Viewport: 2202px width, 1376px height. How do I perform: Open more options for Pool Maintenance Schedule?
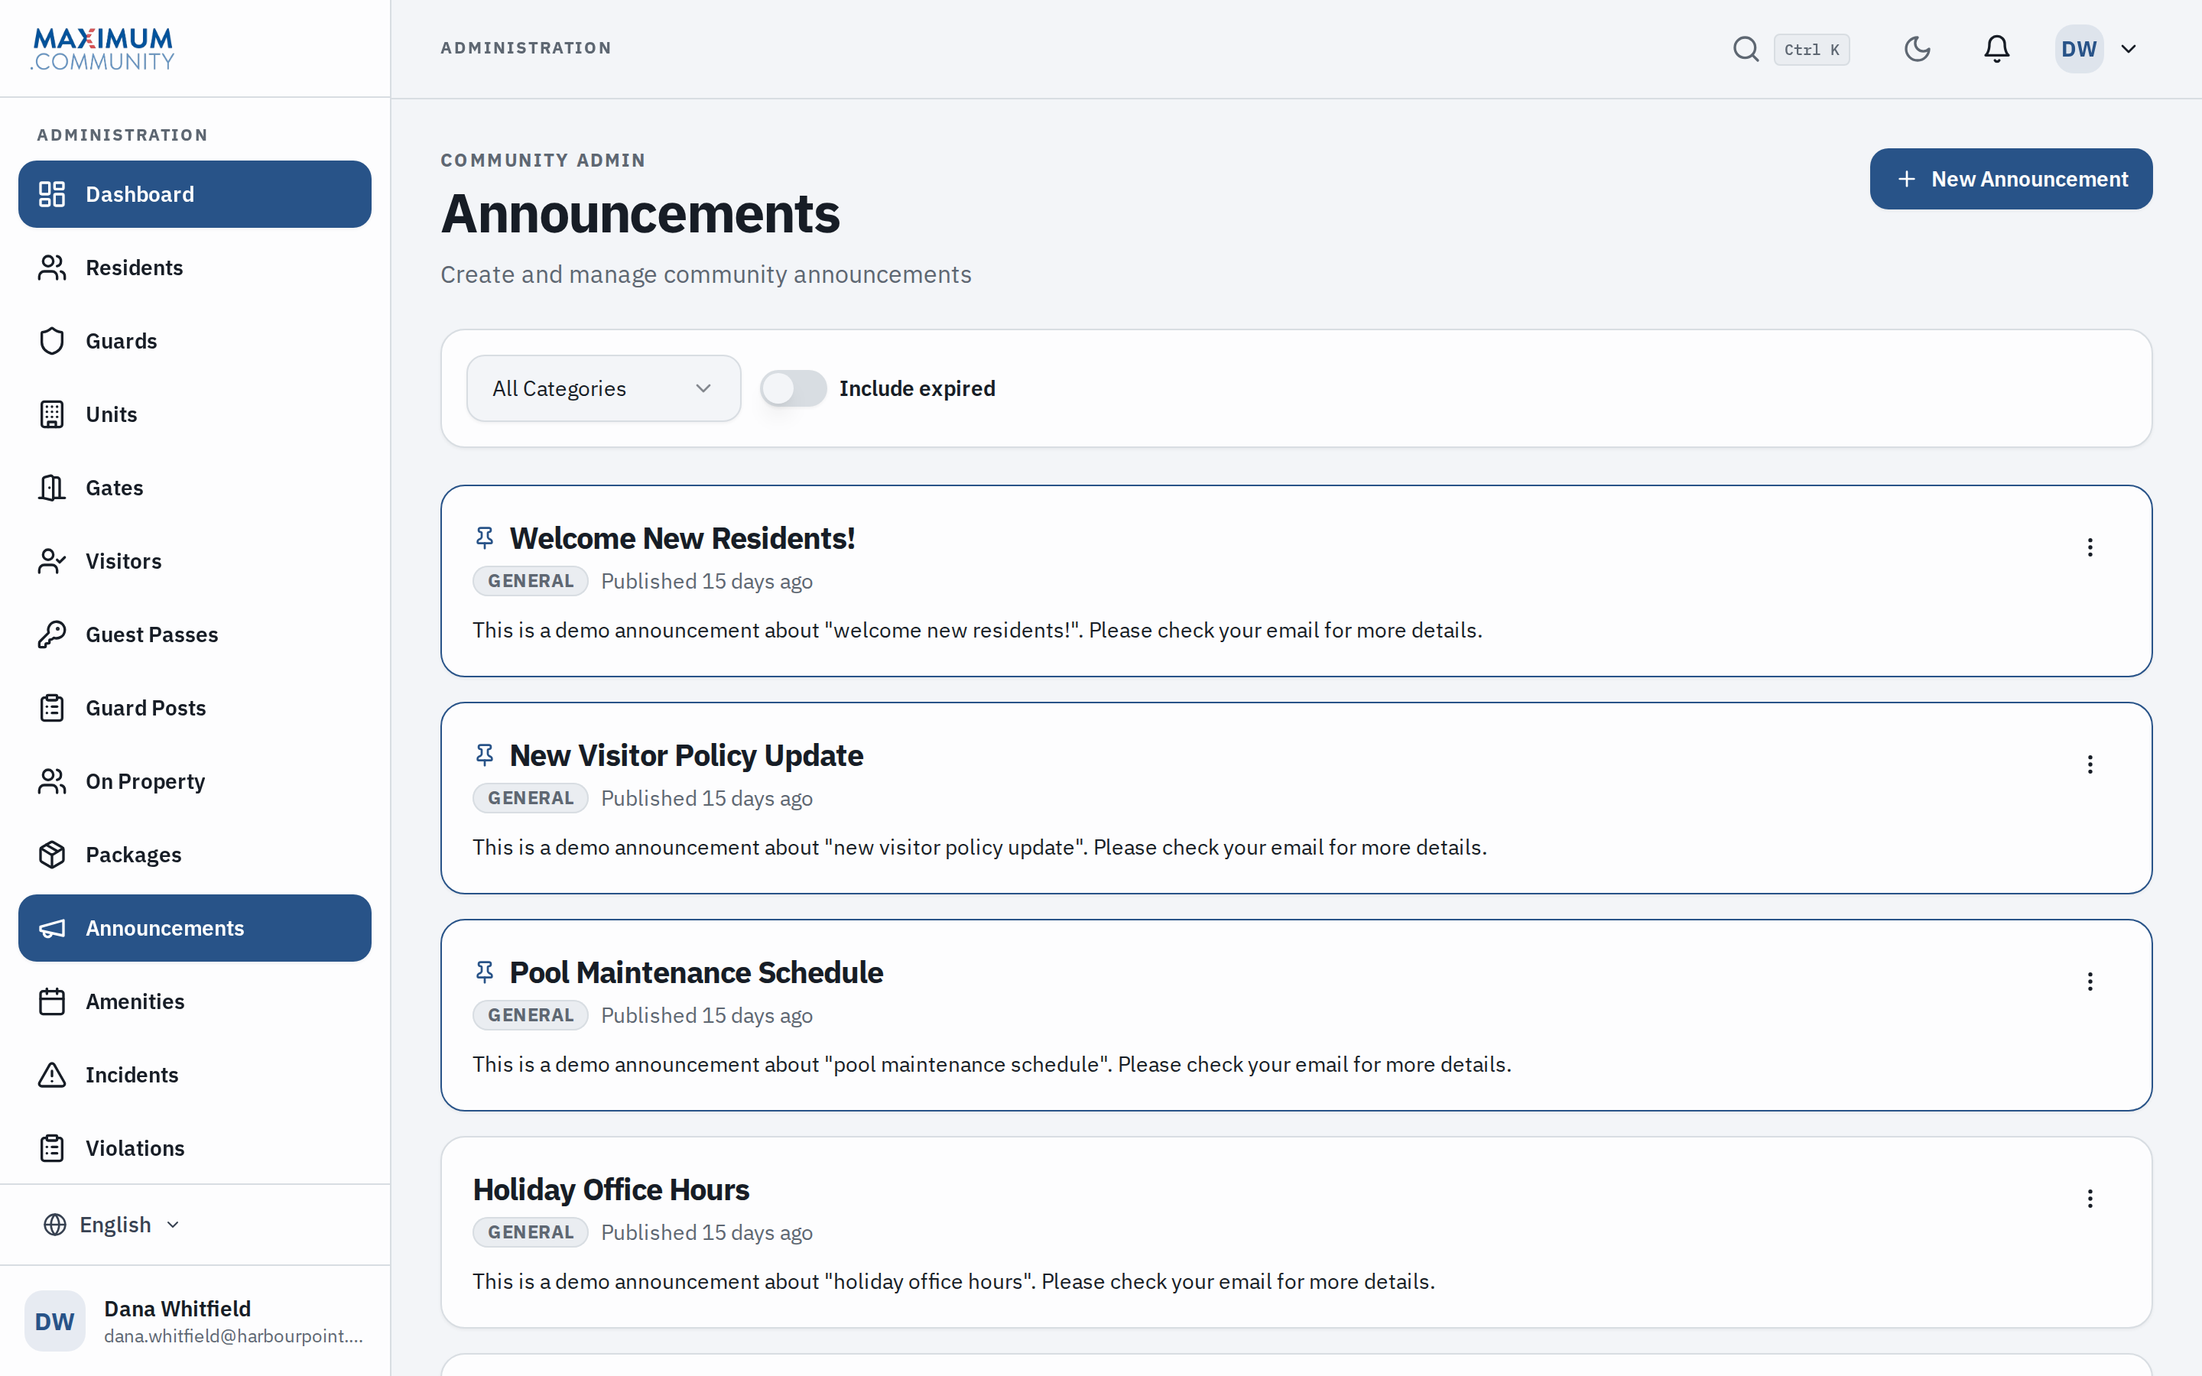(x=2090, y=981)
